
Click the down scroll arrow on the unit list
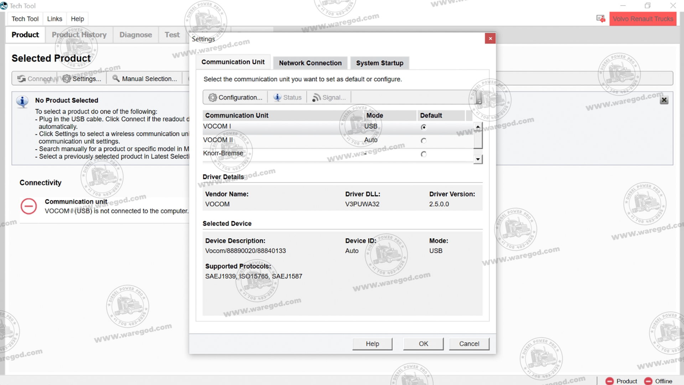[478, 159]
